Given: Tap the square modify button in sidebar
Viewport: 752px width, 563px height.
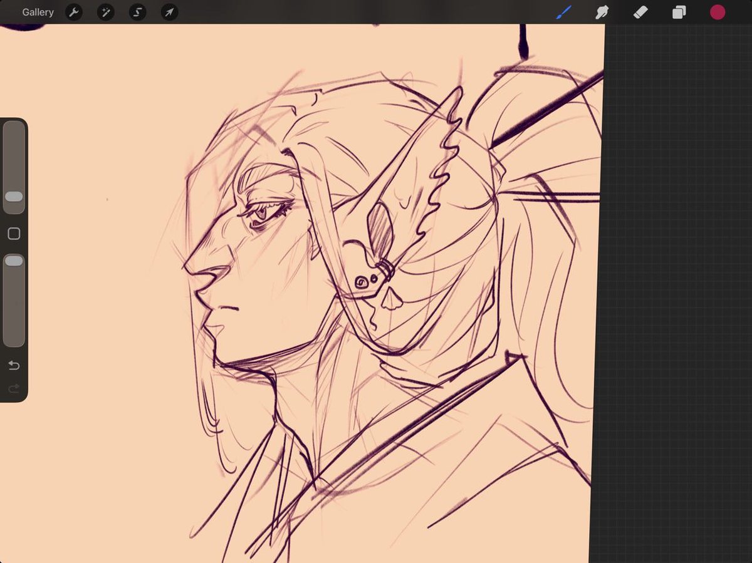Looking at the screenshot, I should click(x=14, y=234).
